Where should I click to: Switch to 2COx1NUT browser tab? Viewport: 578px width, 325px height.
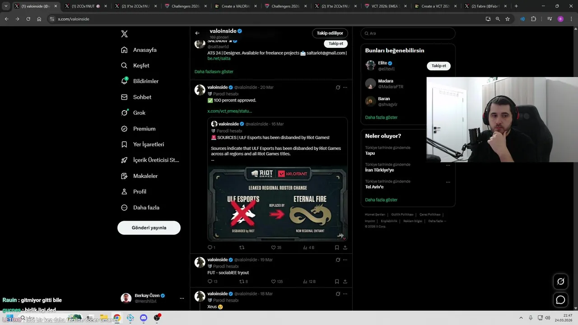pyautogui.click(x=85, y=6)
